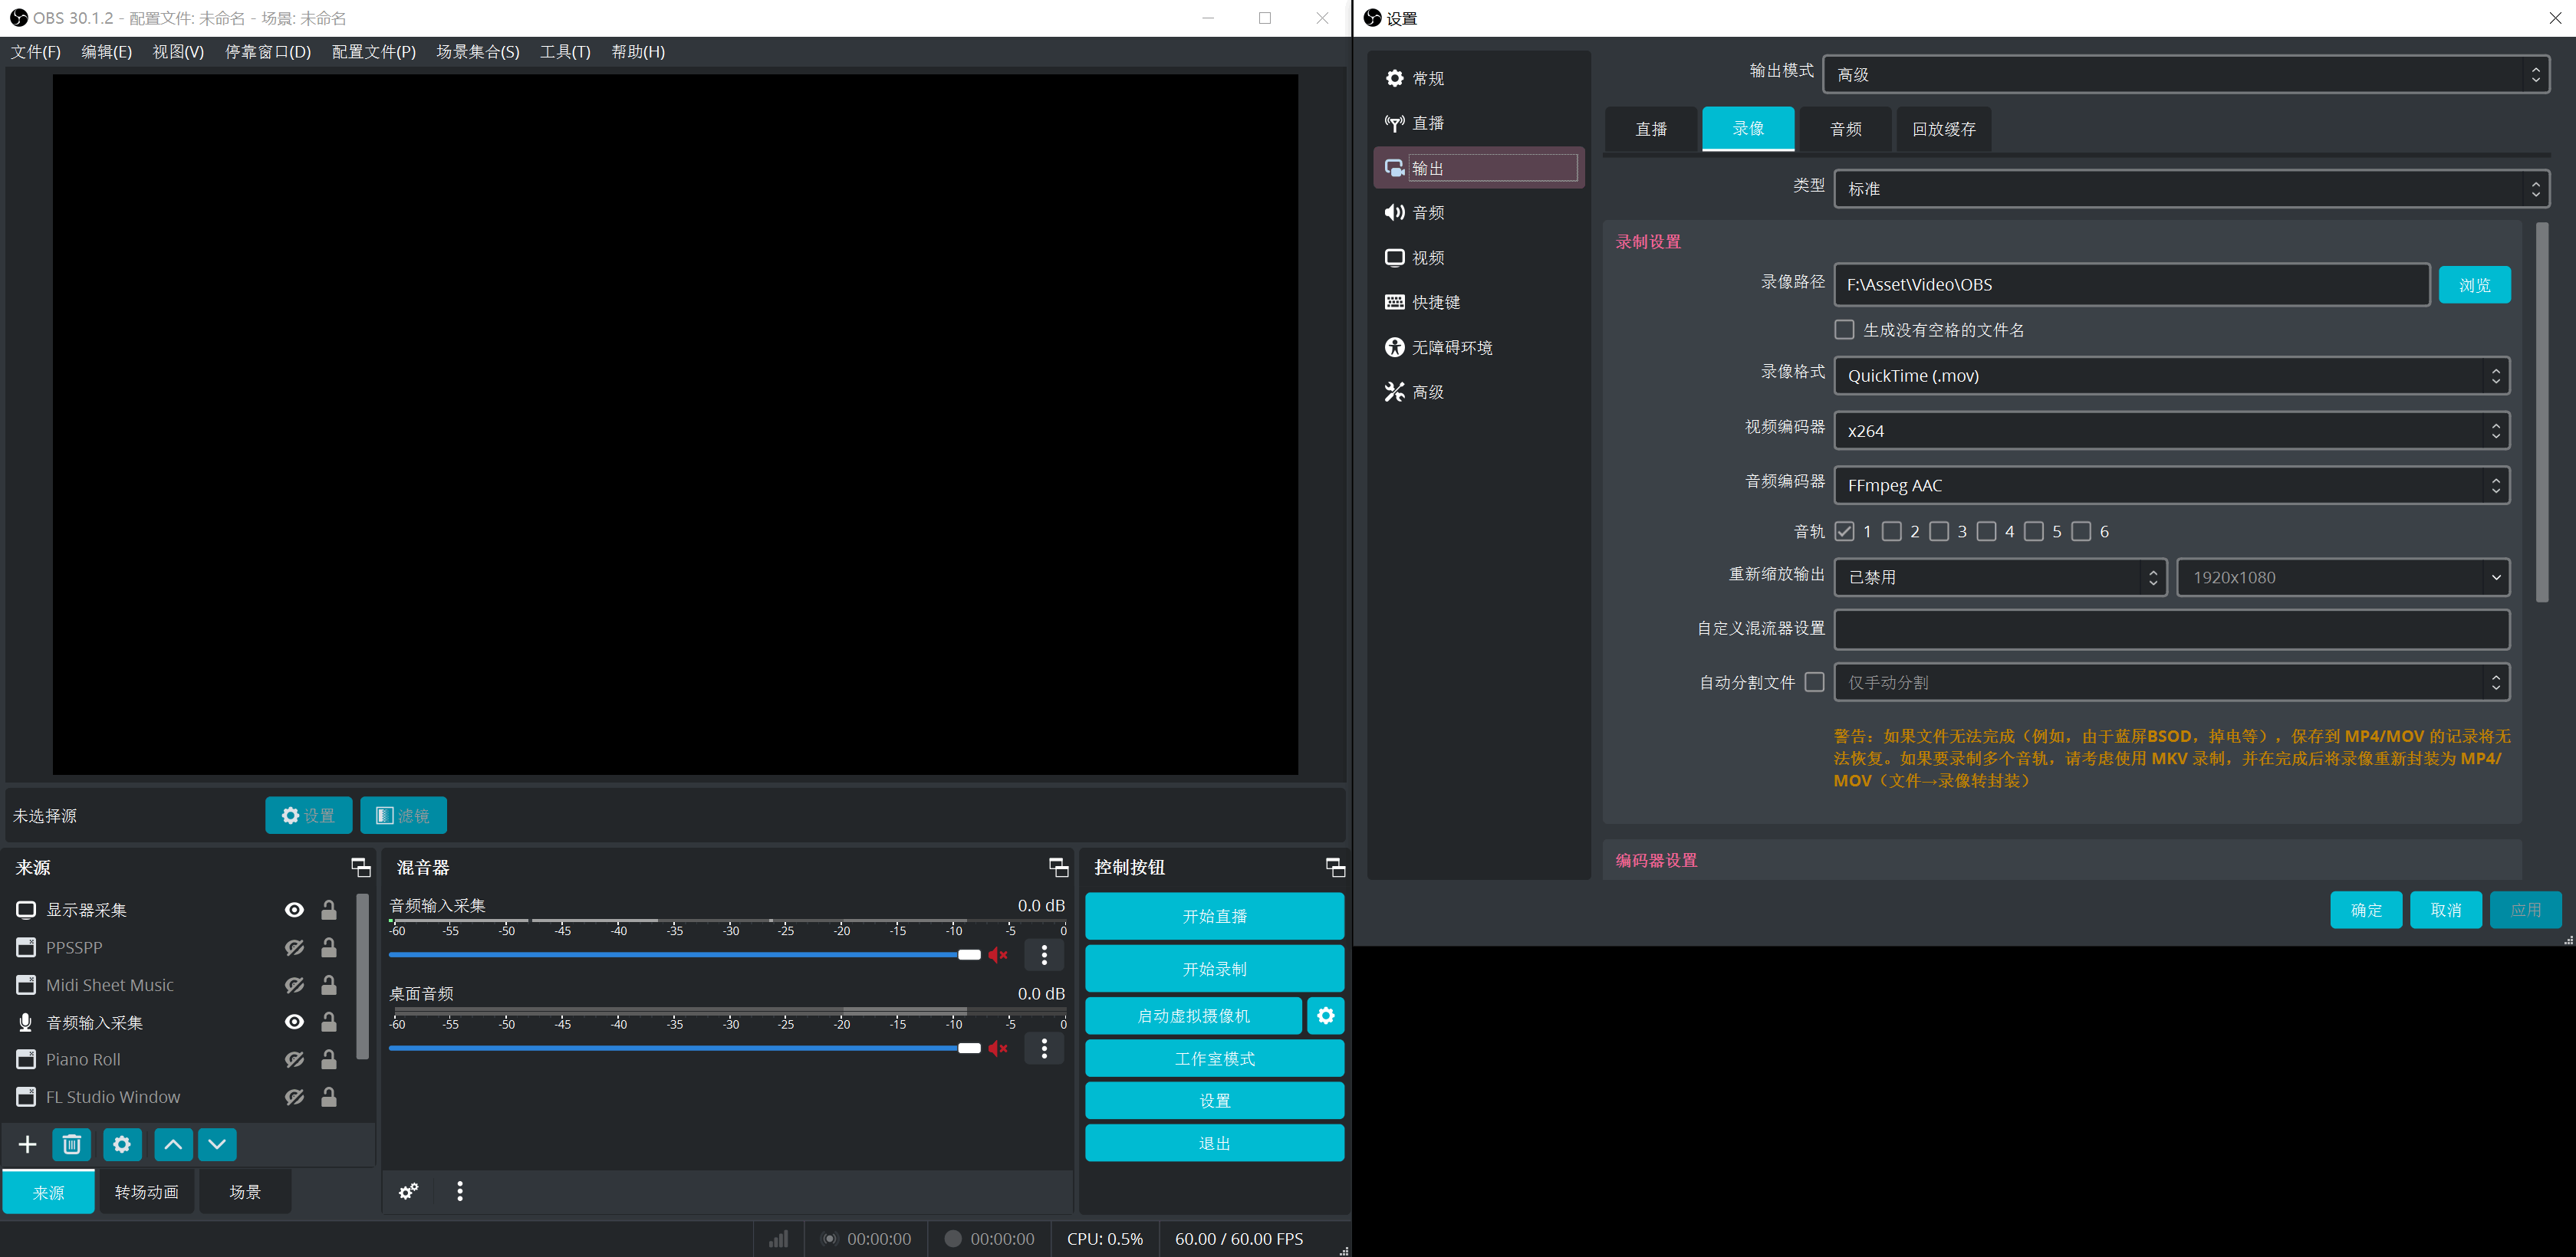Expand the video encoder x264 dropdown
This screenshot has width=2576, height=1257.
click(2171, 431)
